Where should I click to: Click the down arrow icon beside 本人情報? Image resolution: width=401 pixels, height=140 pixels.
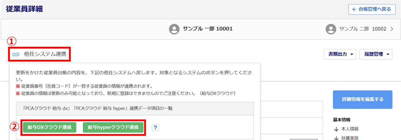tap(336, 129)
